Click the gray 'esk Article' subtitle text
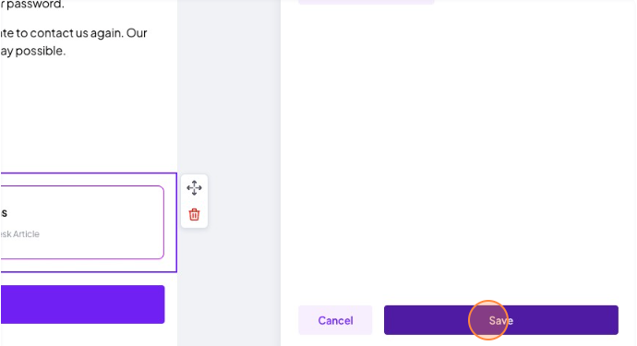Image resolution: width=637 pixels, height=346 pixels. coord(19,234)
